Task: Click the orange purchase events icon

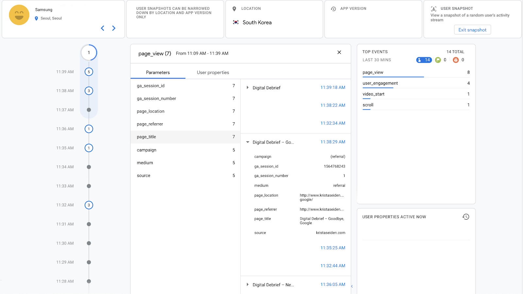Action: point(456,60)
